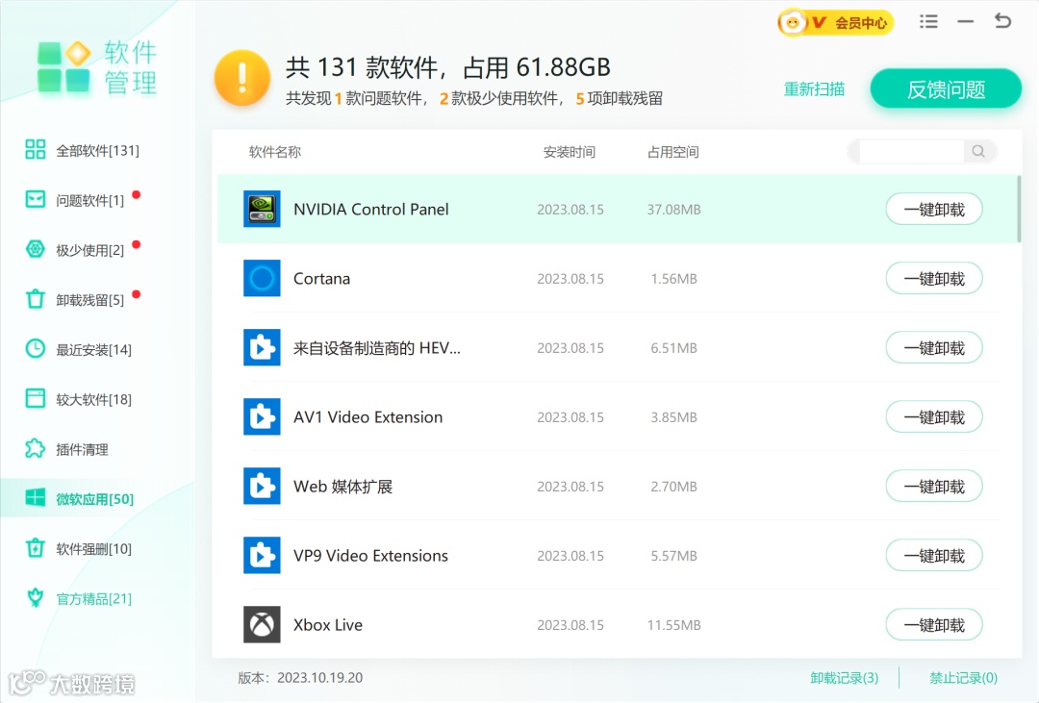Open the 卸载残留[5] category
The width and height of the screenshot is (1039, 703).
click(74, 299)
